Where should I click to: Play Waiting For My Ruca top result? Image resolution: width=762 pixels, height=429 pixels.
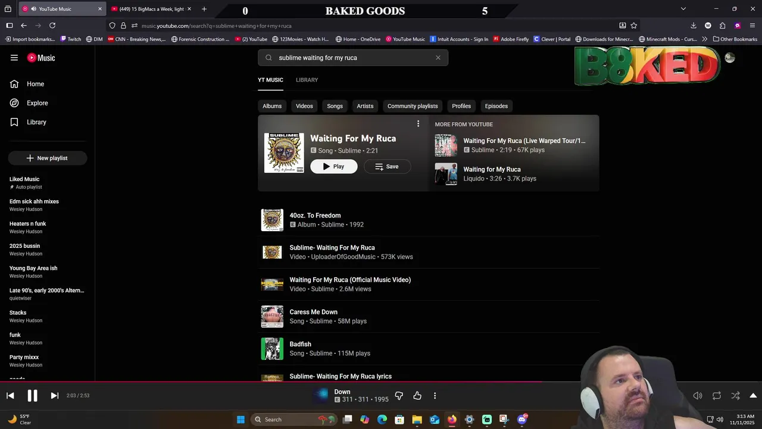334,167
